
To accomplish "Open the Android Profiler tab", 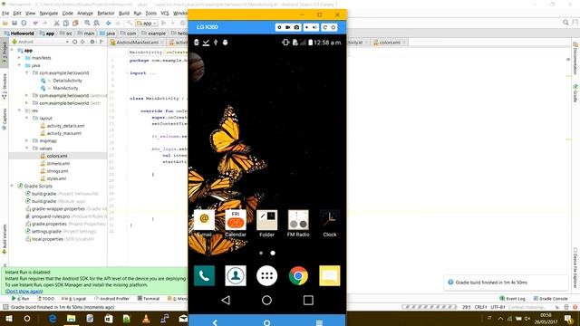I will (112, 298).
